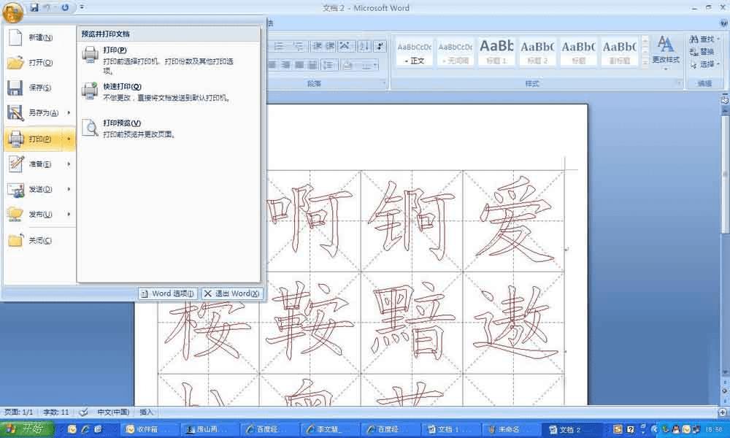Click the justify alignment icon
Screen dimensions: 730x438
[300, 65]
